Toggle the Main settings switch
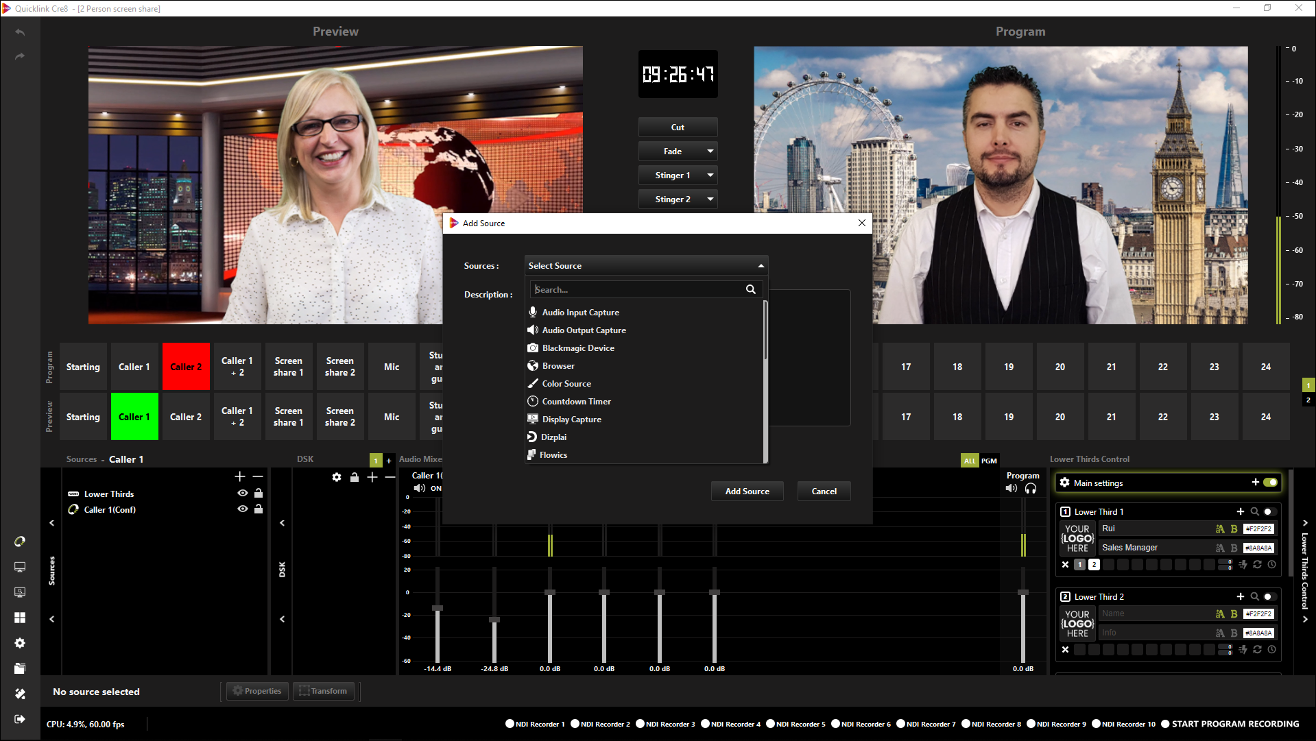This screenshot has height=741, width=1316. (1270, 483)
